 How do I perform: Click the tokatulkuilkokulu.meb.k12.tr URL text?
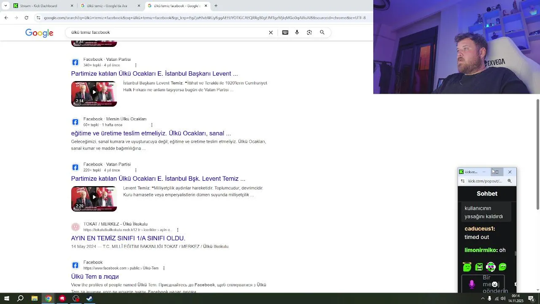[127, 230]
